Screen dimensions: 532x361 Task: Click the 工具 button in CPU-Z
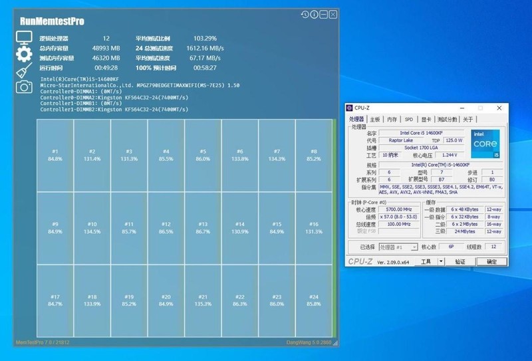426,261
